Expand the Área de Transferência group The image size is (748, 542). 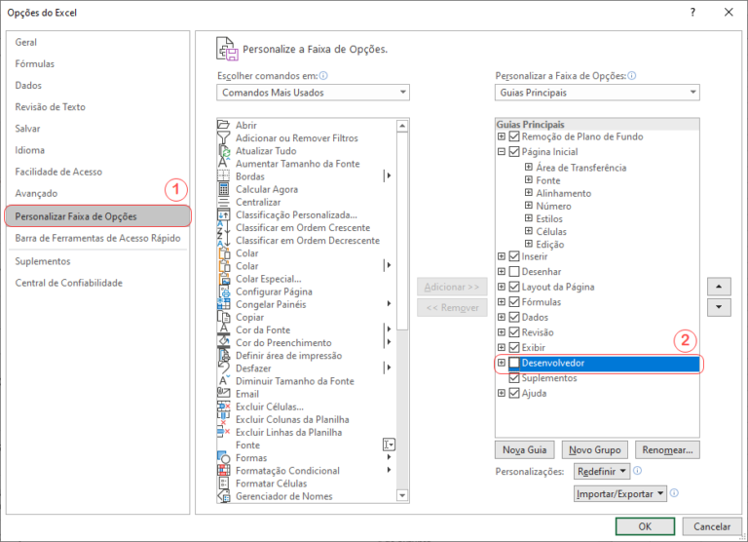point(529,167)
